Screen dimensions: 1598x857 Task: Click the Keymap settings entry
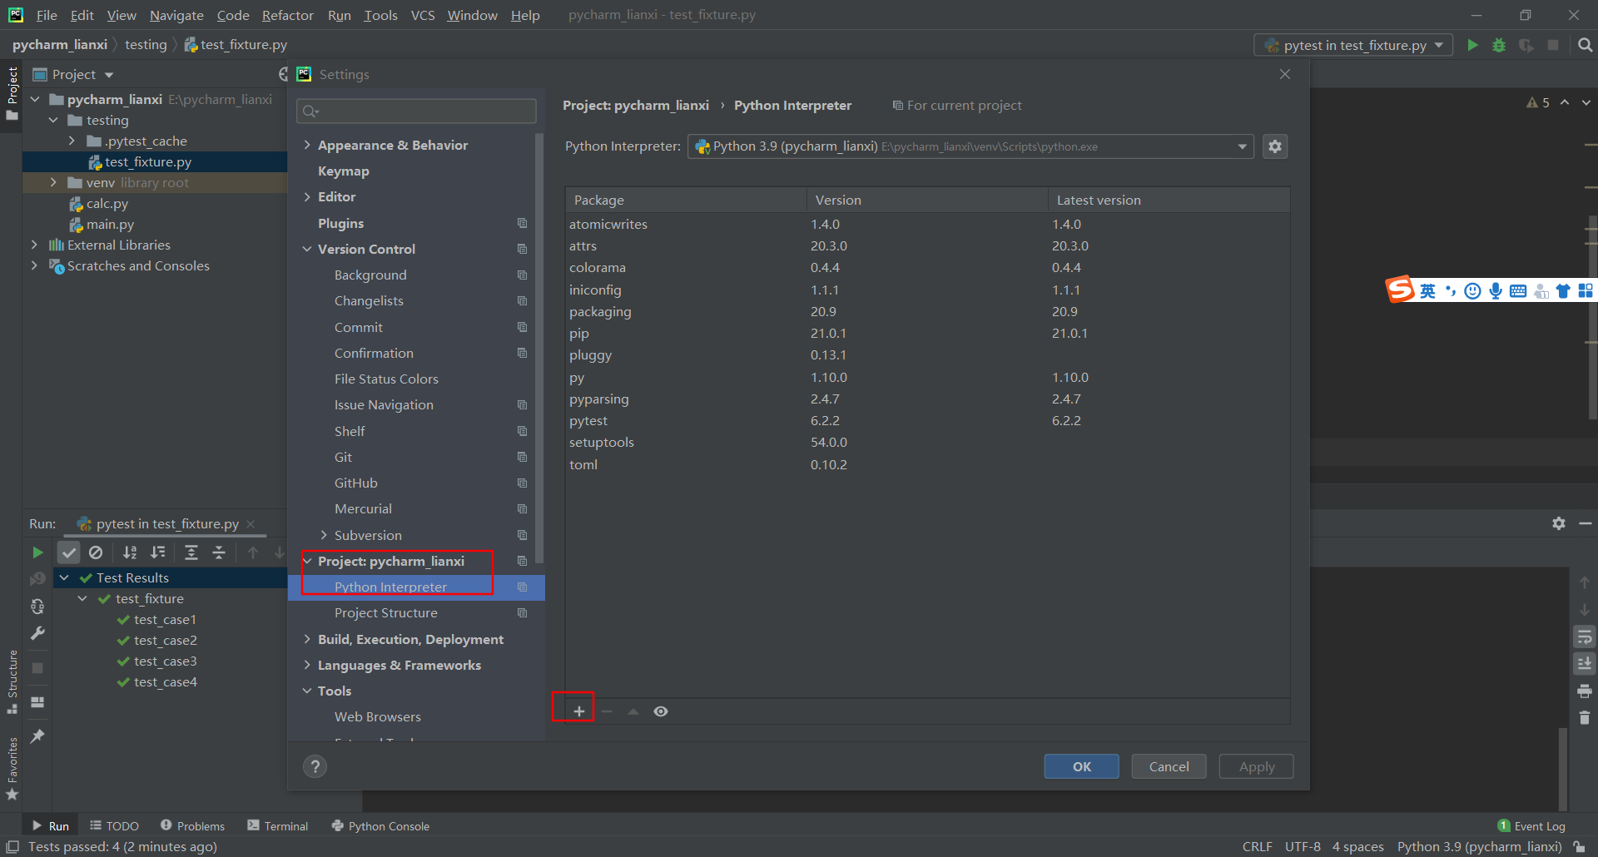point(343,171)
